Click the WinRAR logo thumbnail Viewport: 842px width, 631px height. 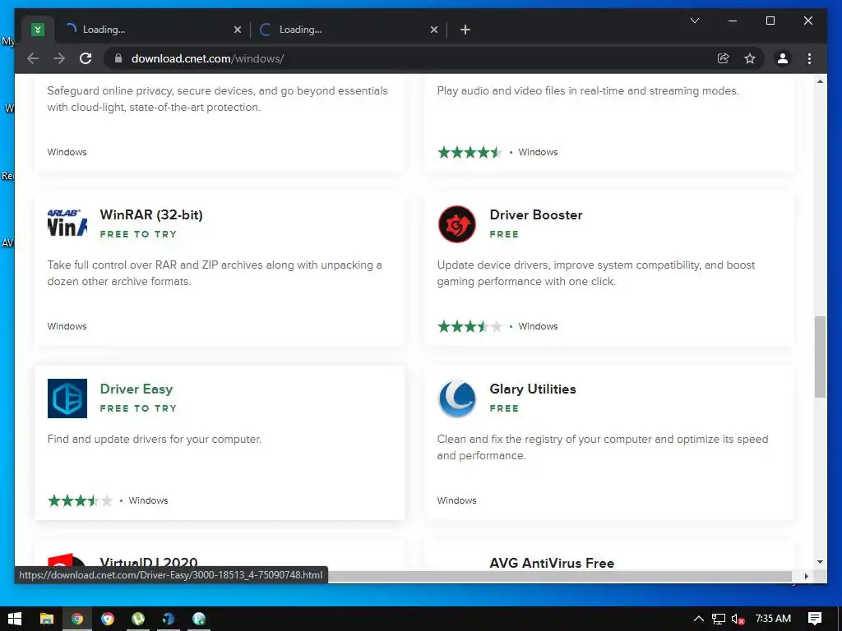[x=67, y=223]
